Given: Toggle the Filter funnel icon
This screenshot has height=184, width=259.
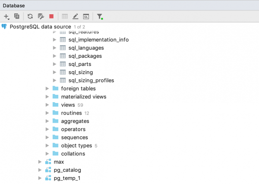Looking at the screenshot, I should point(100,16).
